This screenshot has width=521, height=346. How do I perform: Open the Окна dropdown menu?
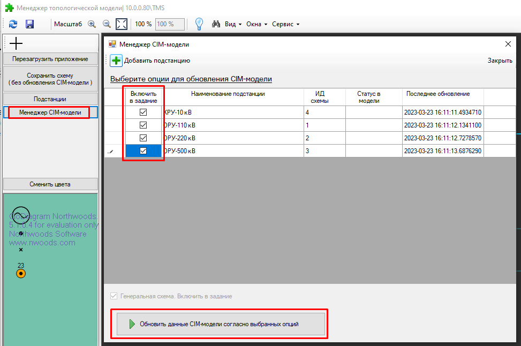(257, 24)
